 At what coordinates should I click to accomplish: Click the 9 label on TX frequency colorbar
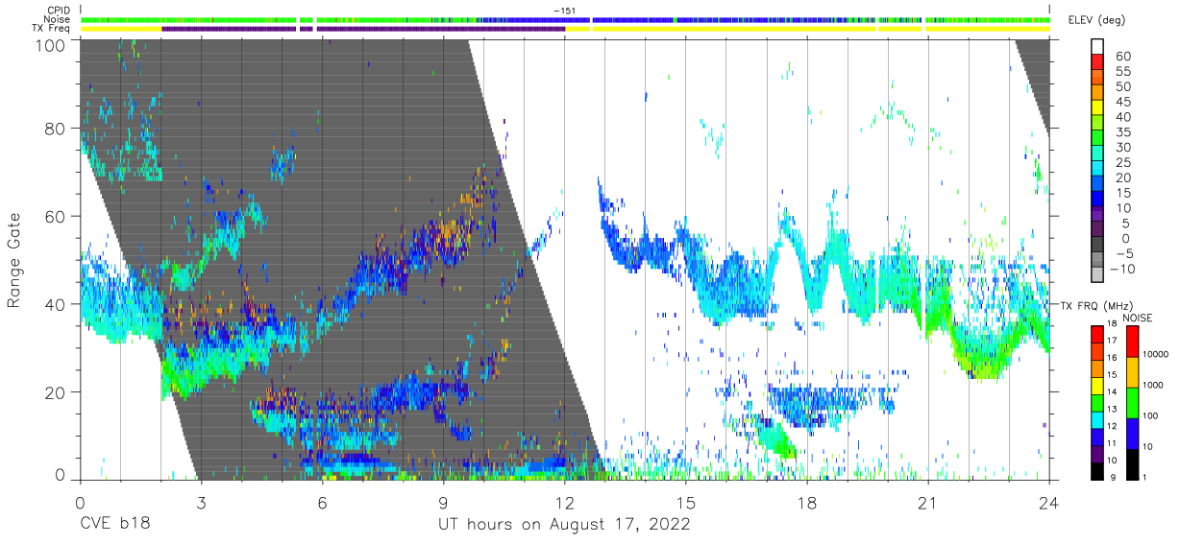(x=1115, y=479)
